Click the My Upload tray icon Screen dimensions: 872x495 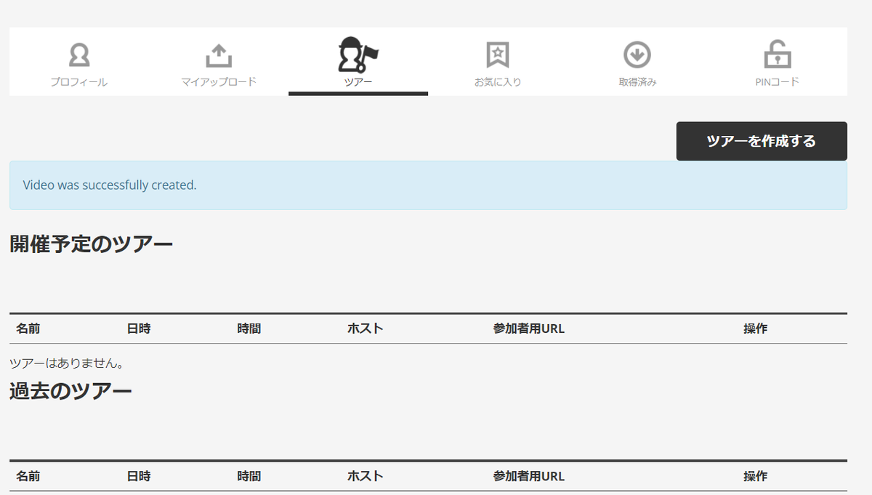coord(219,55)
